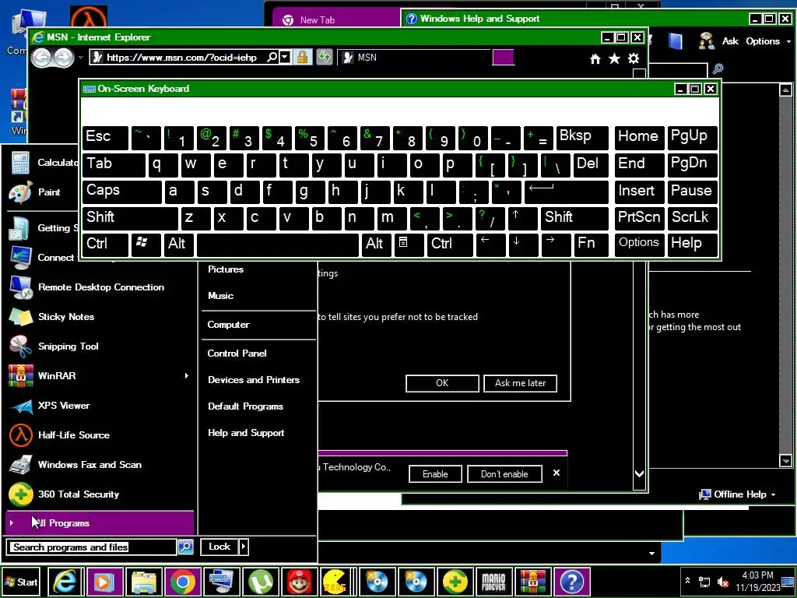797x598 pixels.
Task: Click the security lock icon in address bar
Action: click(x=302, y=57)
